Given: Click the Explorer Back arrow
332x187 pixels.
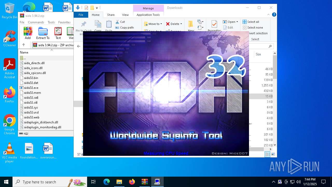Looking at the screenshot, I should click(79, 46).
